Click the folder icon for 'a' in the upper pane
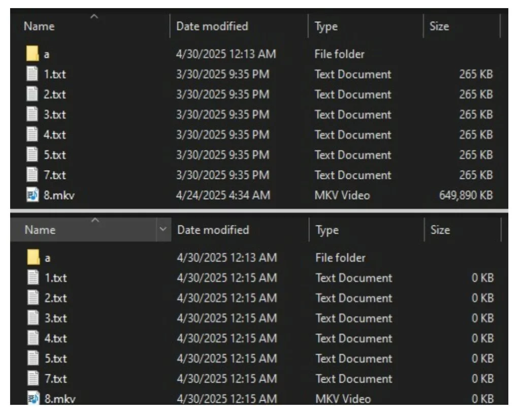 tap(32, 54)
